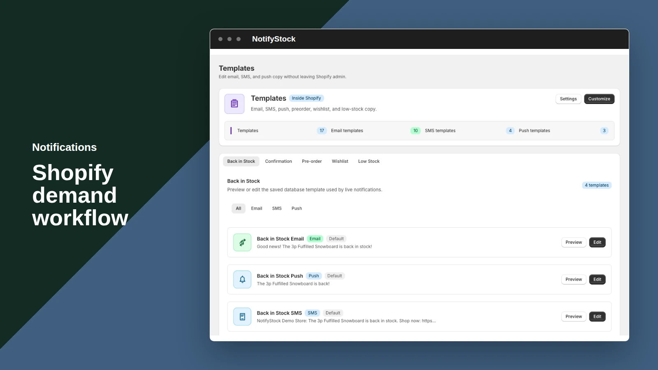The width and height of the screenshot is (658, 370).
Task: Click the Templates count 17 badge
Action: pyautogui.click(x=322, y=131)
